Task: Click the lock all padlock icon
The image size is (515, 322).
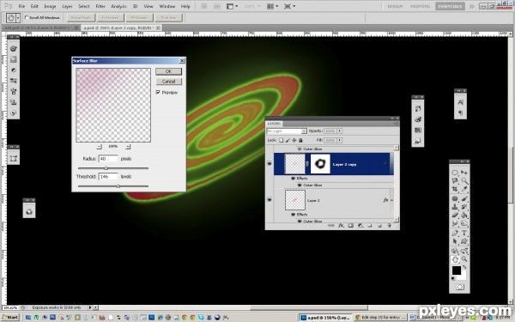Action: tap(300, 140)
